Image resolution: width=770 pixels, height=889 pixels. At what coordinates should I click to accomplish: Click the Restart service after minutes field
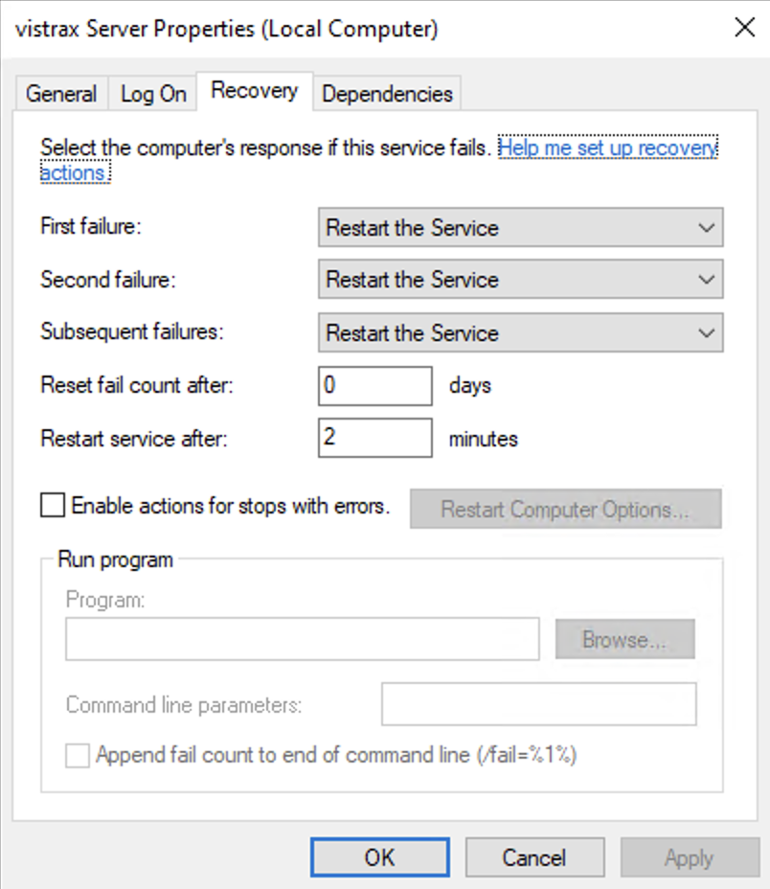[375, 438]
